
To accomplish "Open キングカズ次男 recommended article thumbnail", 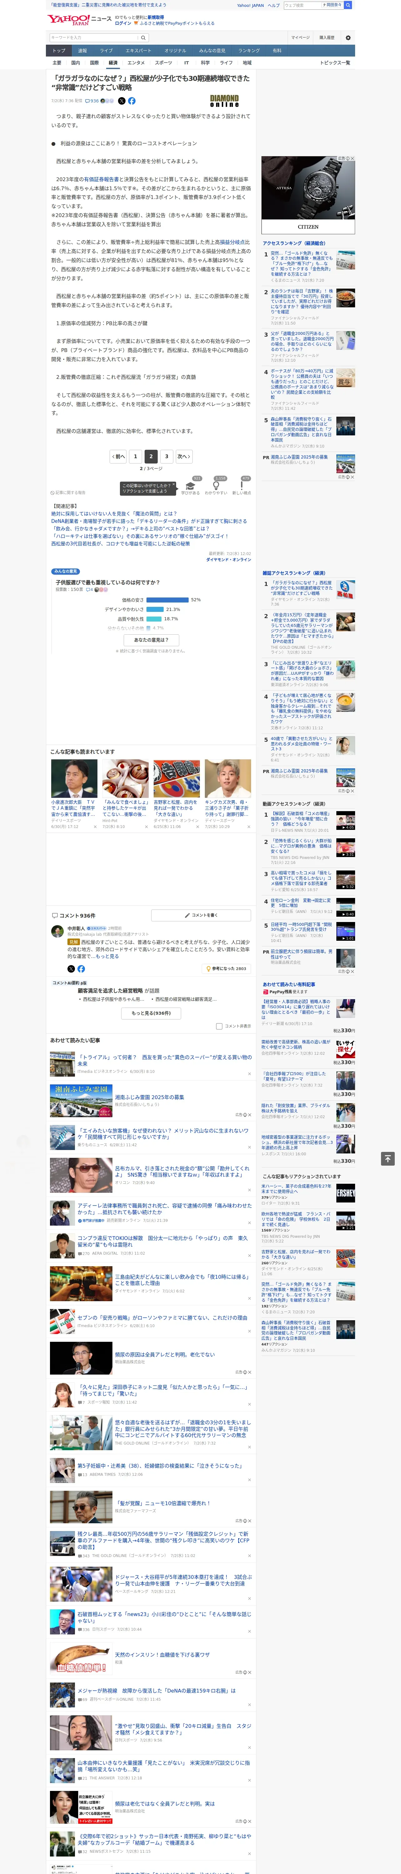I will tap(228, 778).
